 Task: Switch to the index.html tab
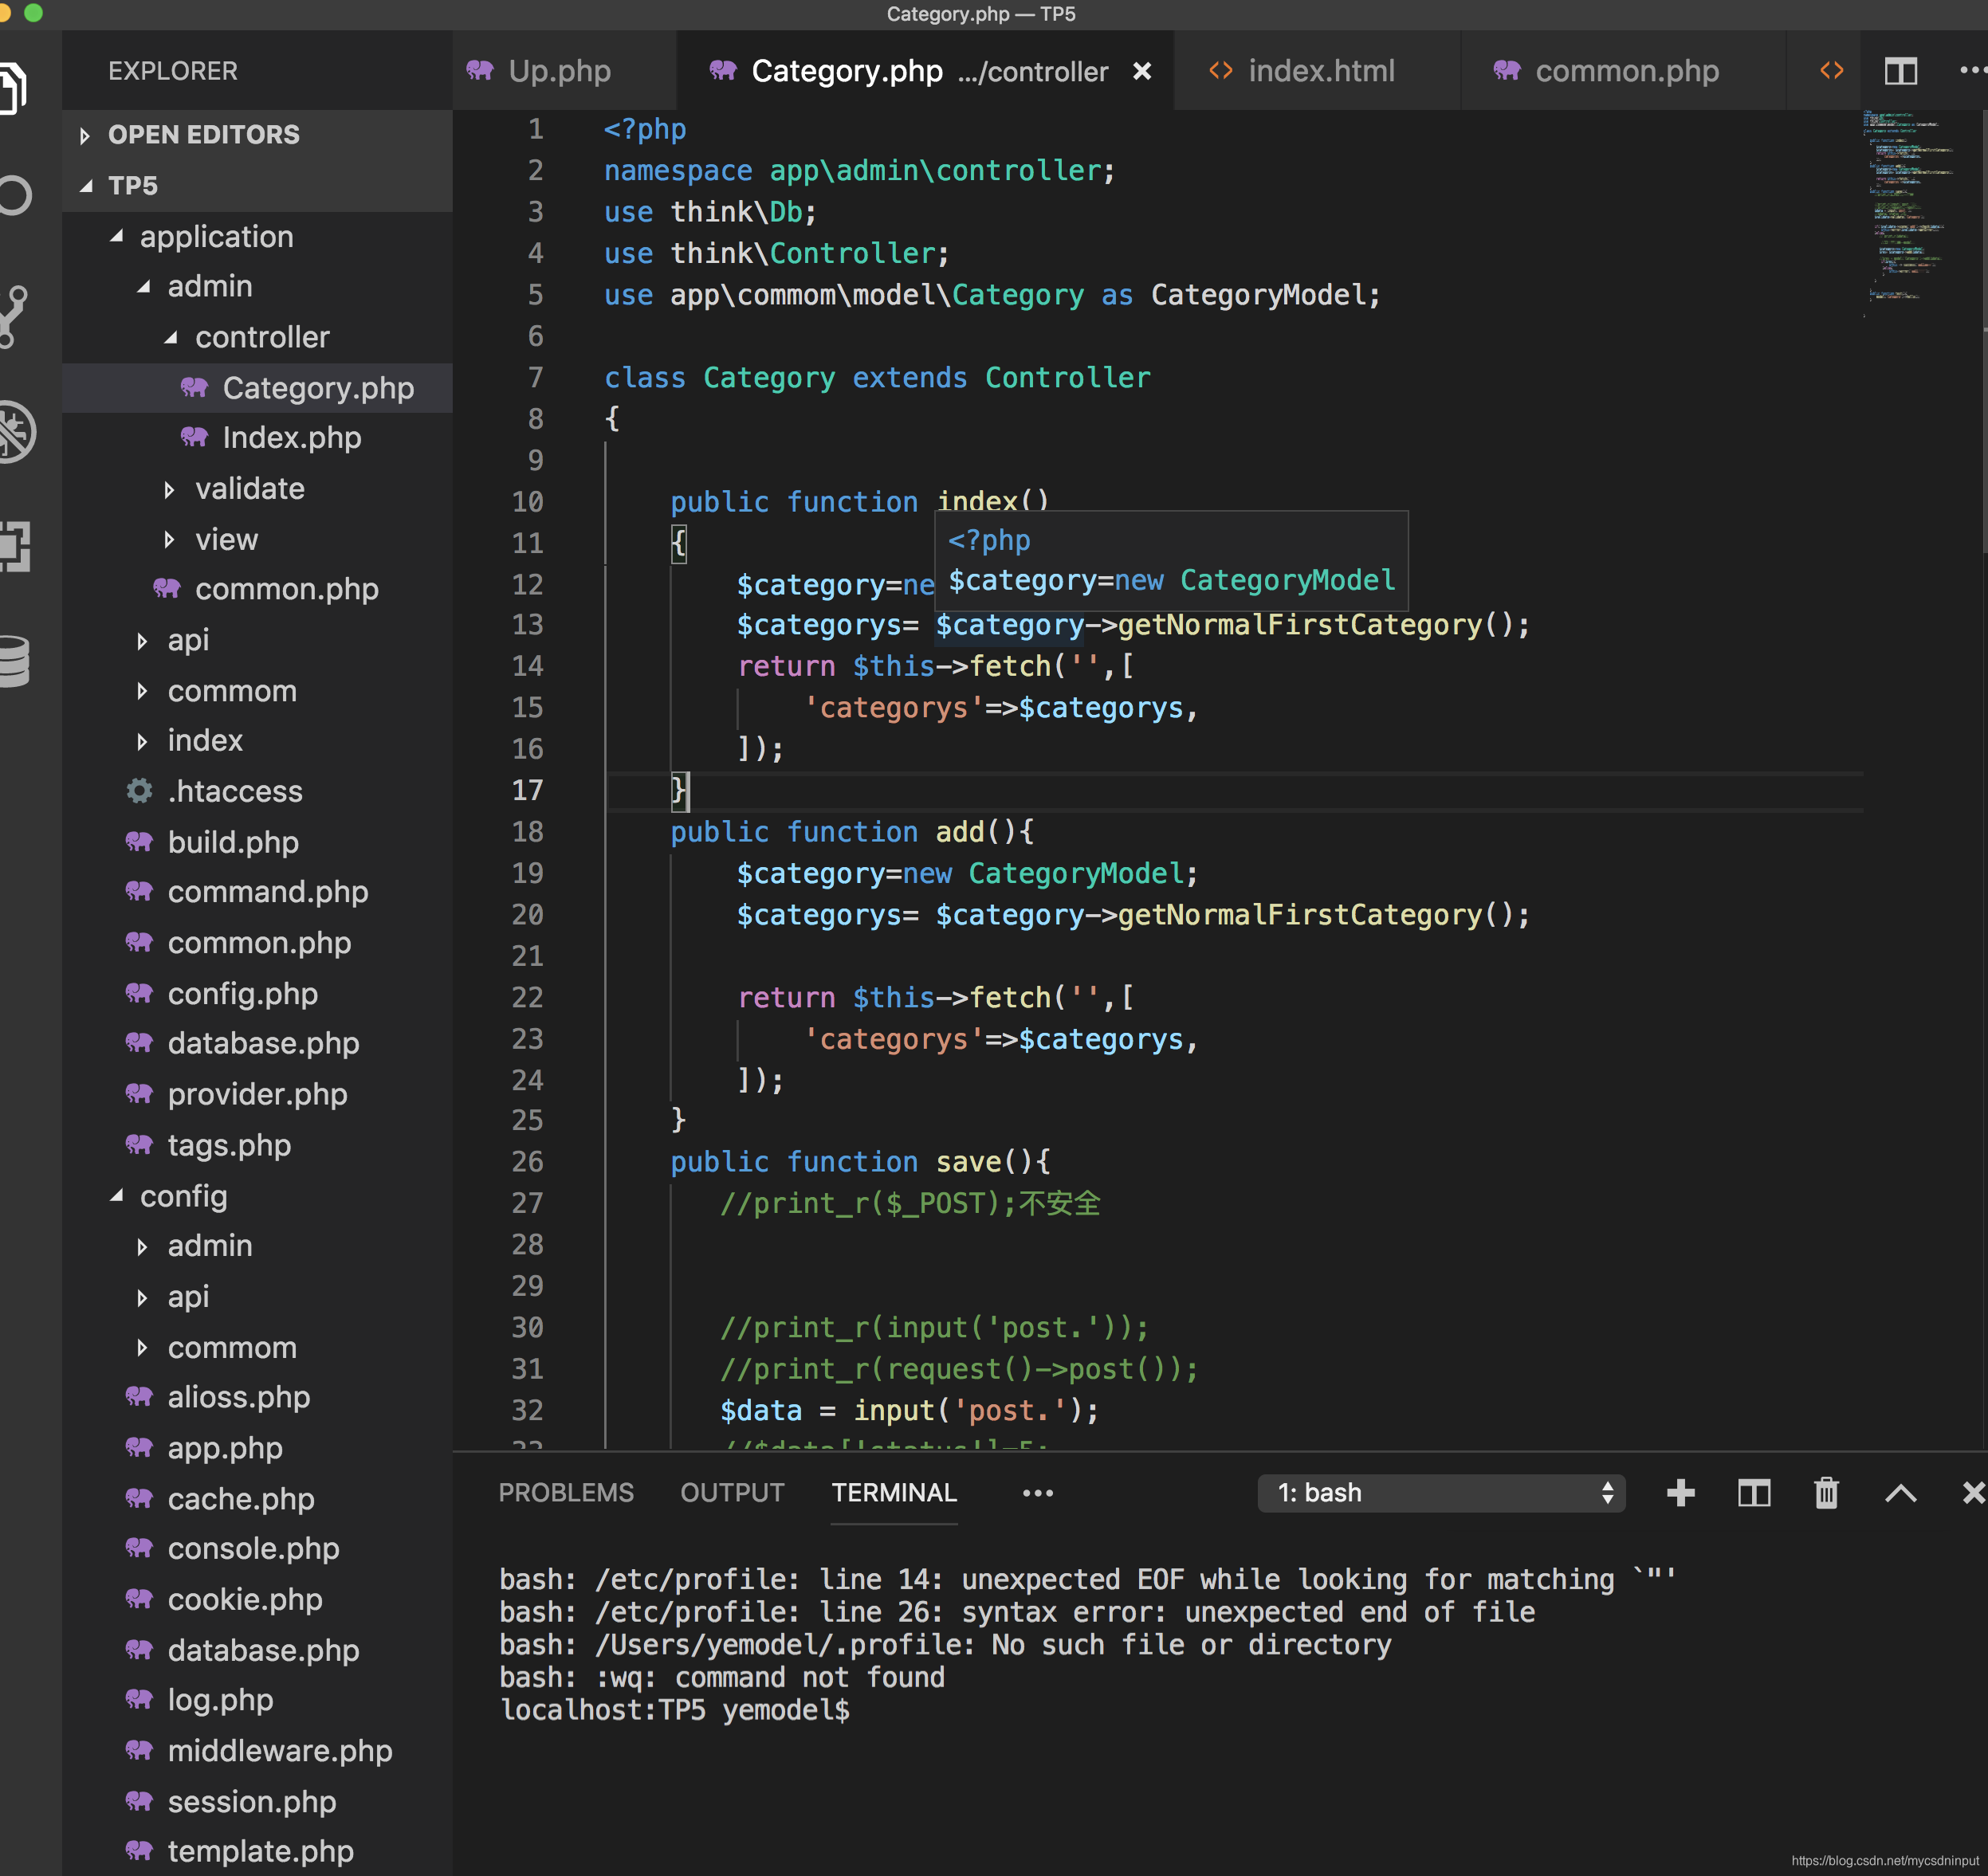click(x=1320, y=71)
